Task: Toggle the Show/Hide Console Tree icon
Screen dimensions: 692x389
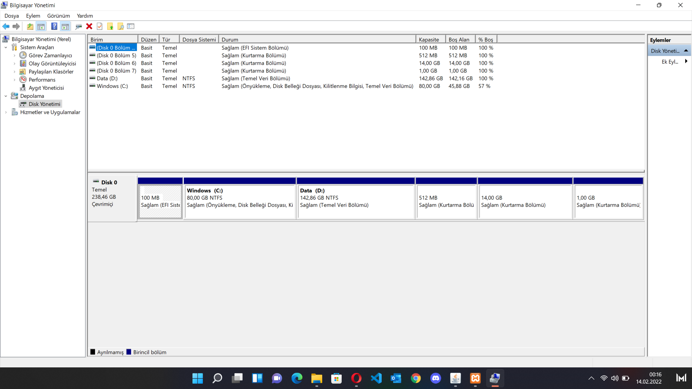Action: (41, 26)
